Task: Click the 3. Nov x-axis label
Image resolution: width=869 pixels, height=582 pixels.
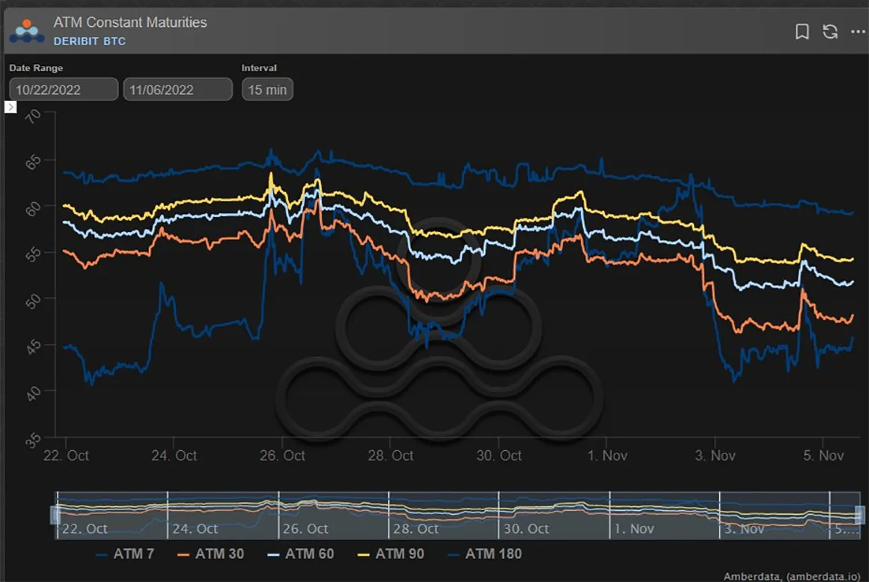Action: (x=715, y=456)
